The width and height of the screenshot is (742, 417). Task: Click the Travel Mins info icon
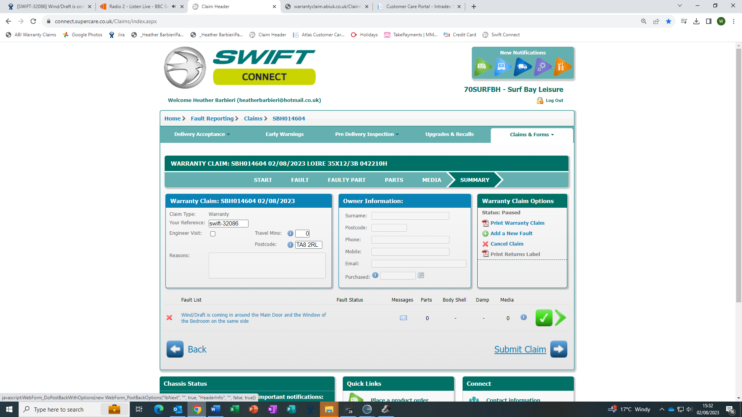(x=290, y=234)
